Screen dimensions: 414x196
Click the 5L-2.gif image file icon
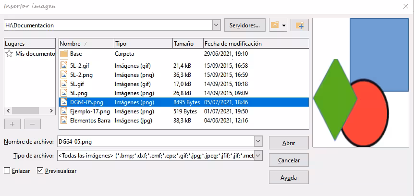[x=64, y=66]
